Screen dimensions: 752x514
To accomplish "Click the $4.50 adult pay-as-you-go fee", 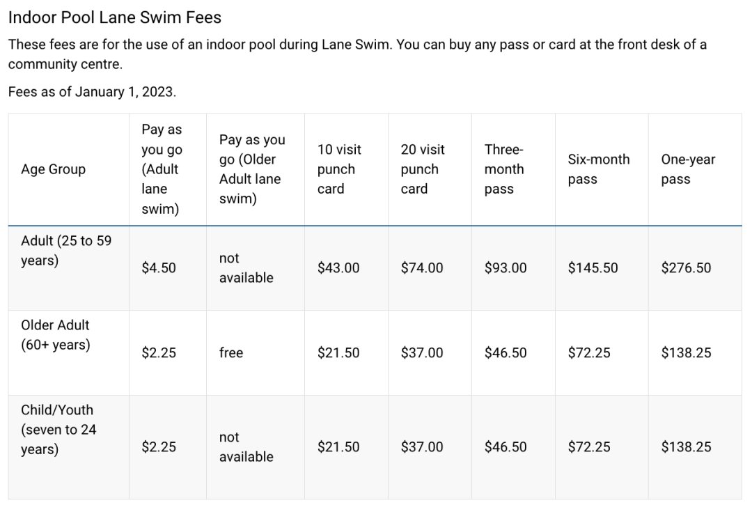I will click(x=159, y=268).
